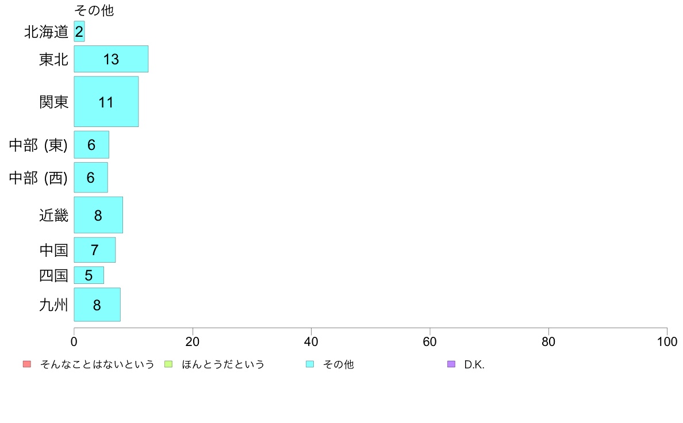Click the purple D.K. legend swatch
Viewport: 683px width, 423px height.
451,364
